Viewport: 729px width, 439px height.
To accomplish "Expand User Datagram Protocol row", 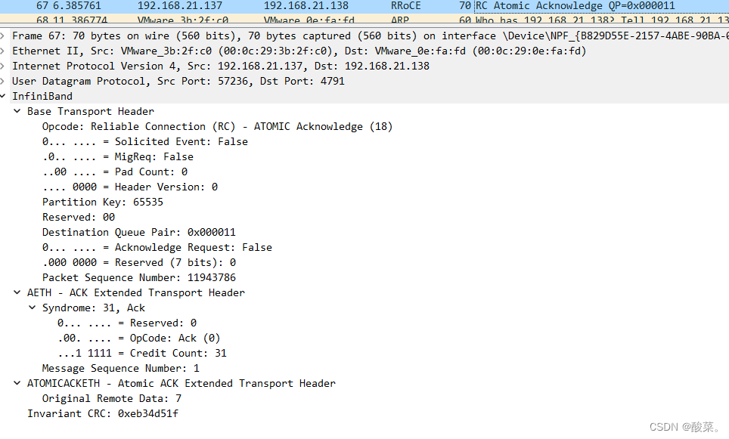I will (x=2, y=82).
